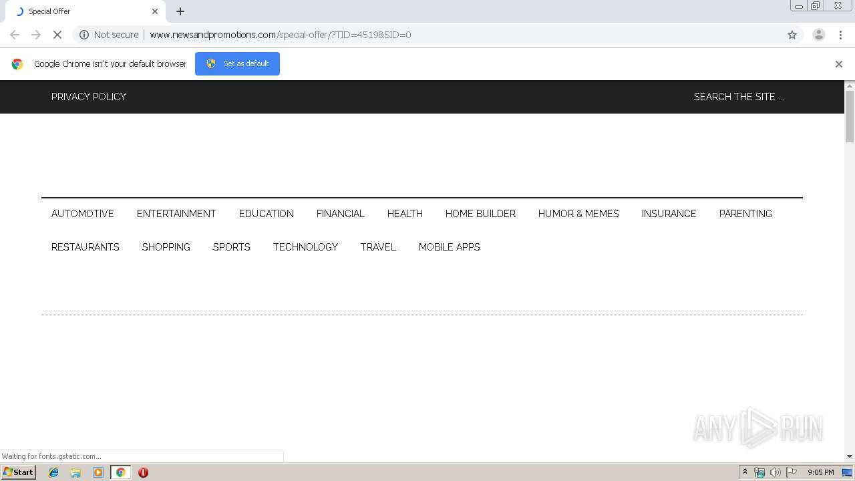Close the Special Offer tab
Viewport: 855px width, 481px height.
click(155, 11)
